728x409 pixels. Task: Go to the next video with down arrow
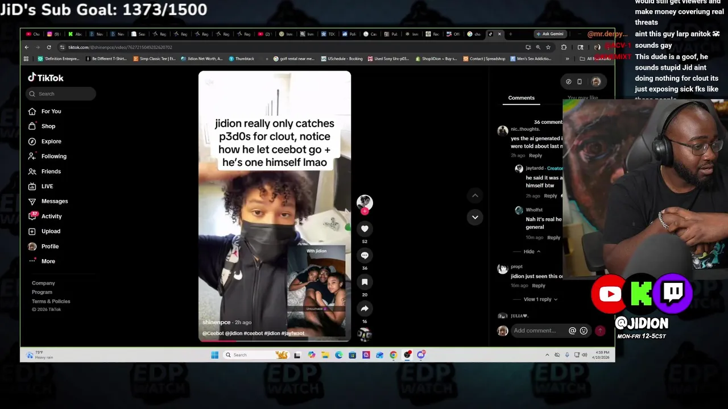click(475, 217)
